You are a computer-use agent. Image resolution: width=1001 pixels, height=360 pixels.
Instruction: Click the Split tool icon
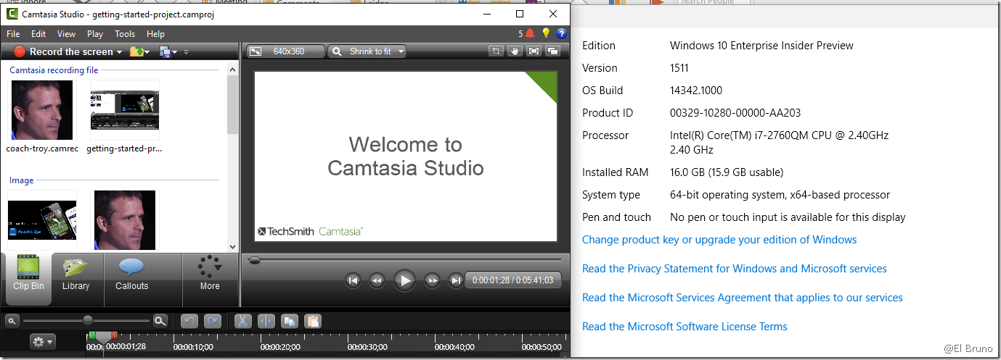tap(266, 321)
